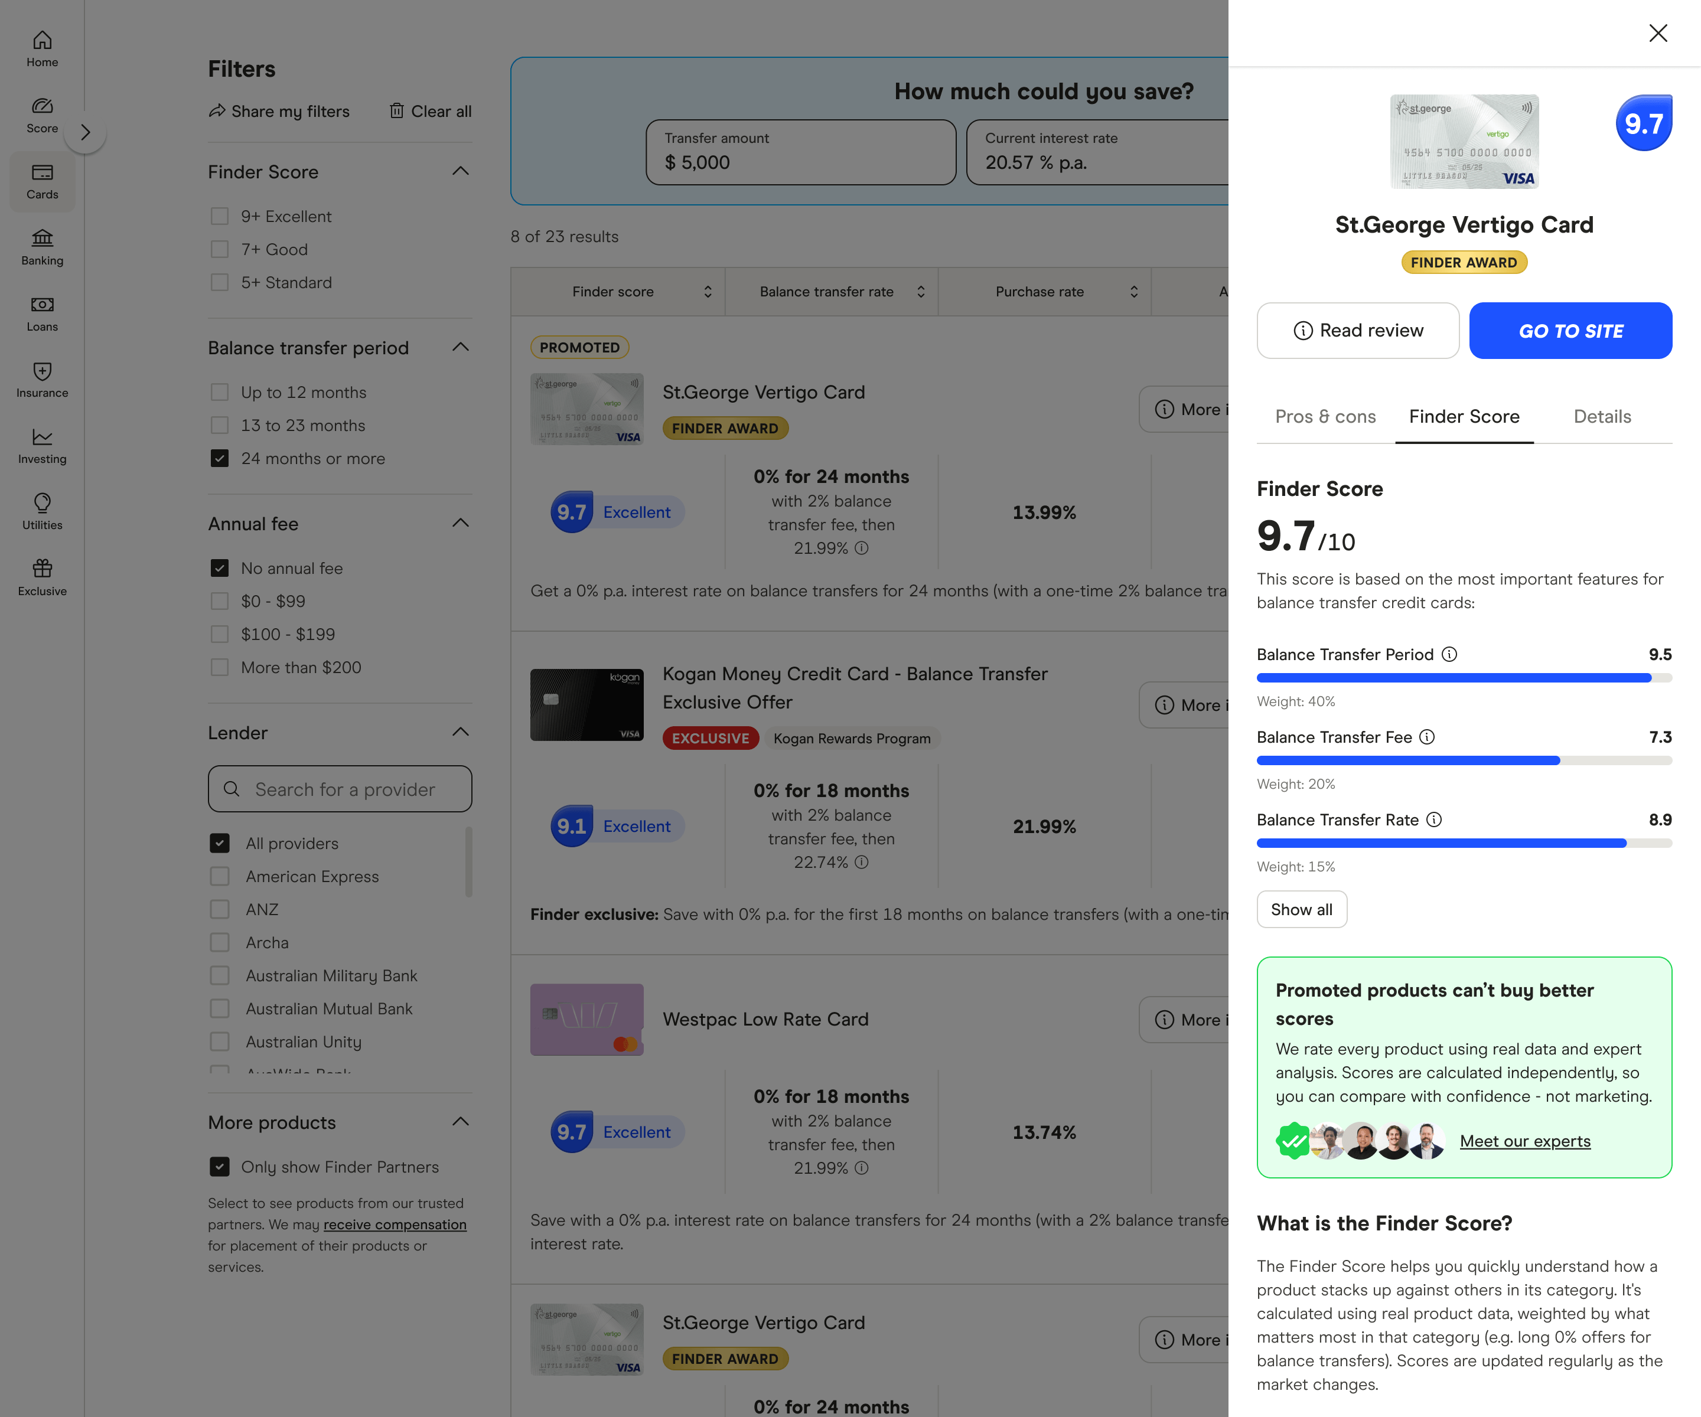Open the Meet our experts link
The image size is (1701, 1417).
[x=1525, y=1141]
